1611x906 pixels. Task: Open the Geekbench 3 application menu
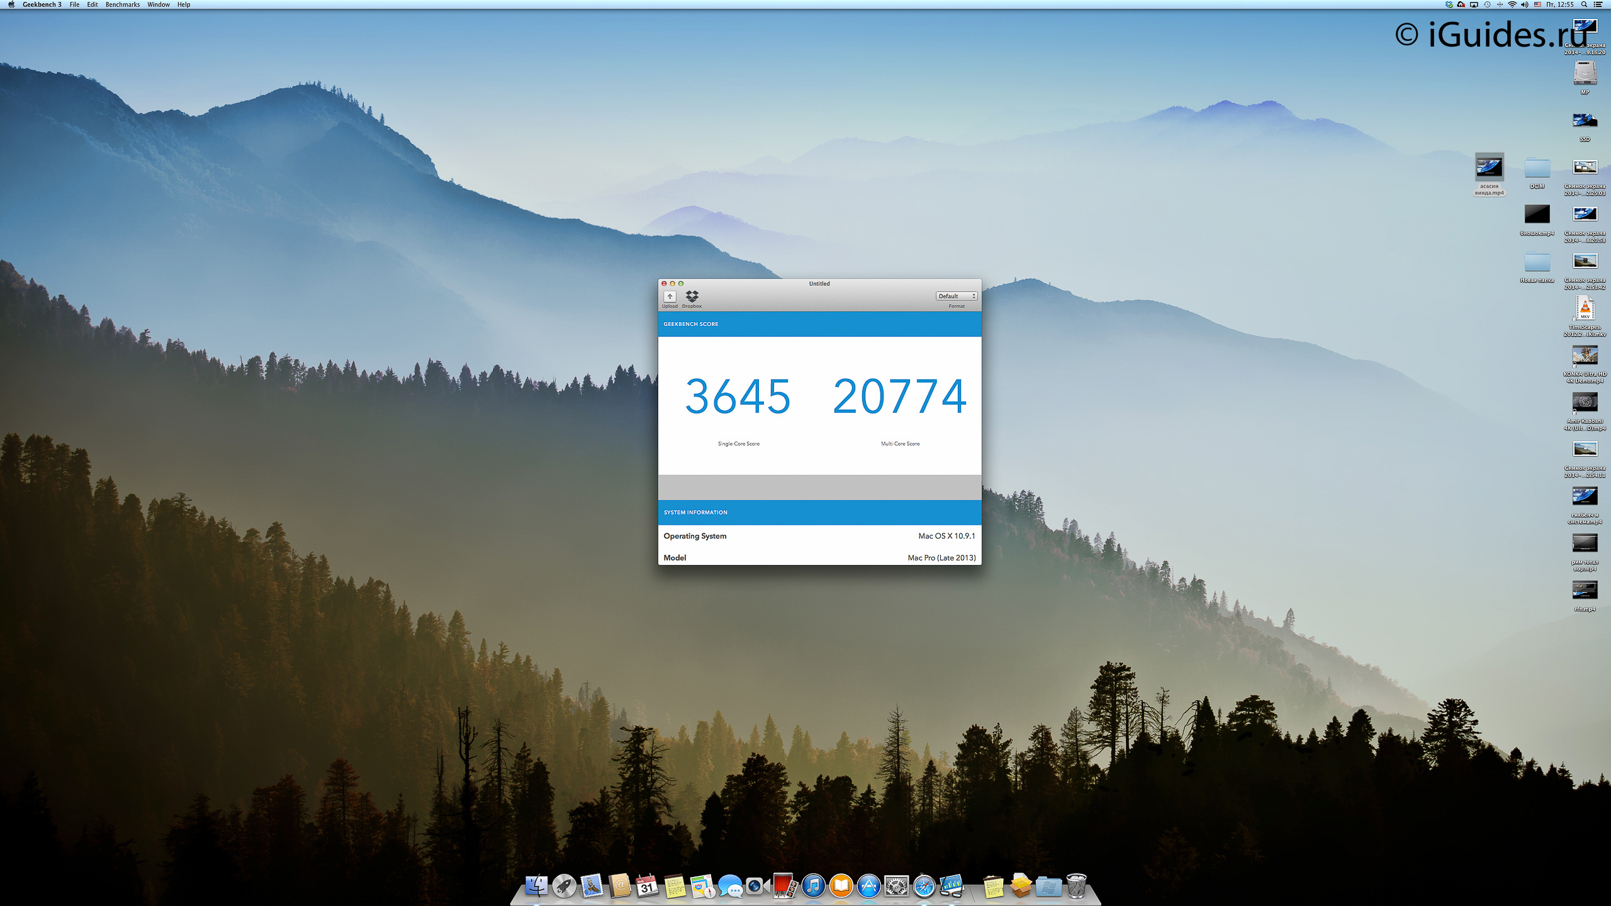click(42, 4)
